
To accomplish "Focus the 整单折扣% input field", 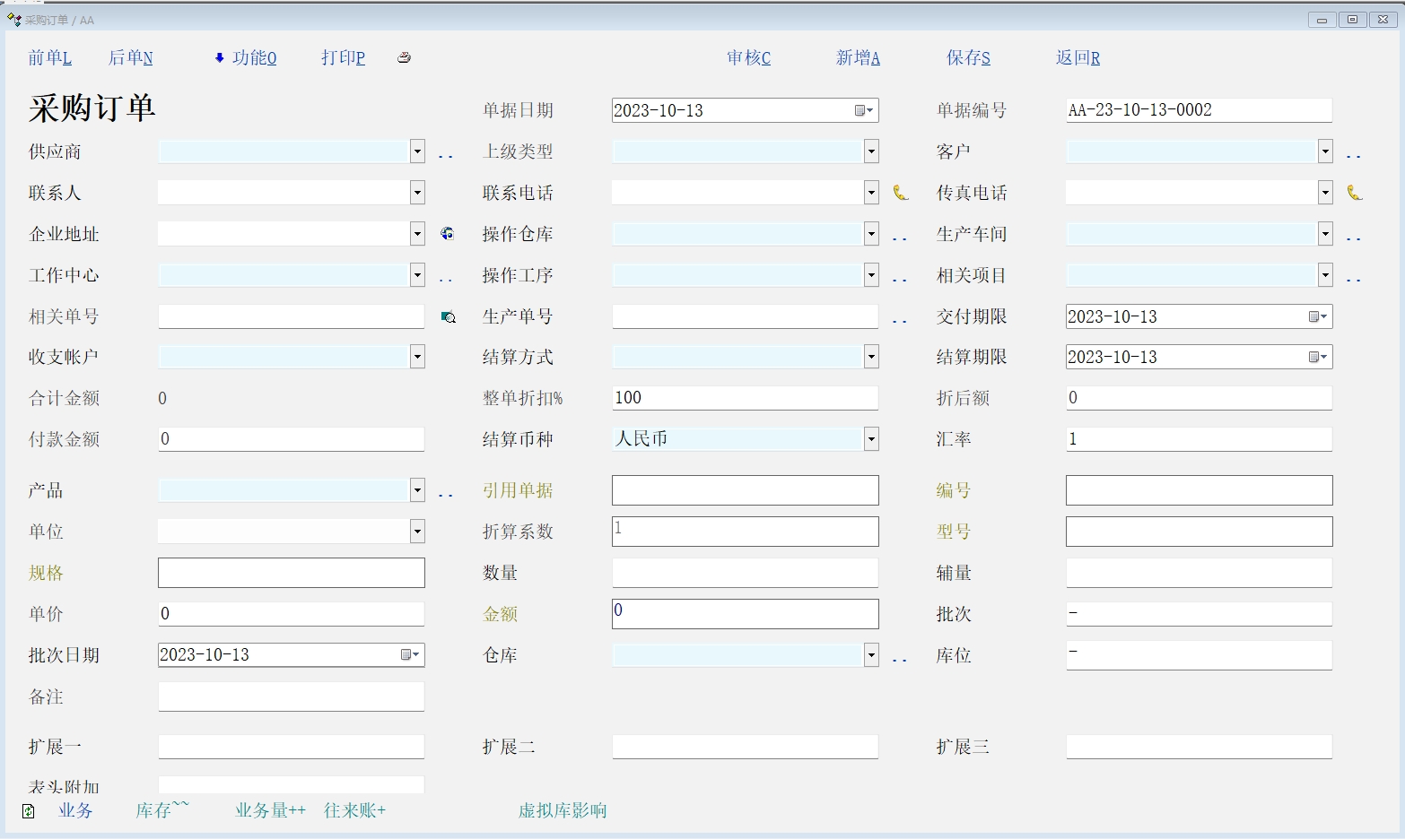I will coord(745,398).
